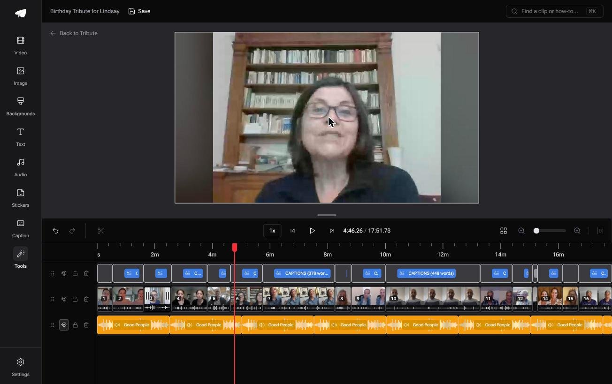Toggle lock on the video clips track
The image size is (612, 384).
[x=75, y=299]
